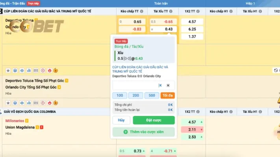Open bar chart statistics for Toluca vs Orlando main match
This screenshot has width=280, height=157.
(29, 71)
